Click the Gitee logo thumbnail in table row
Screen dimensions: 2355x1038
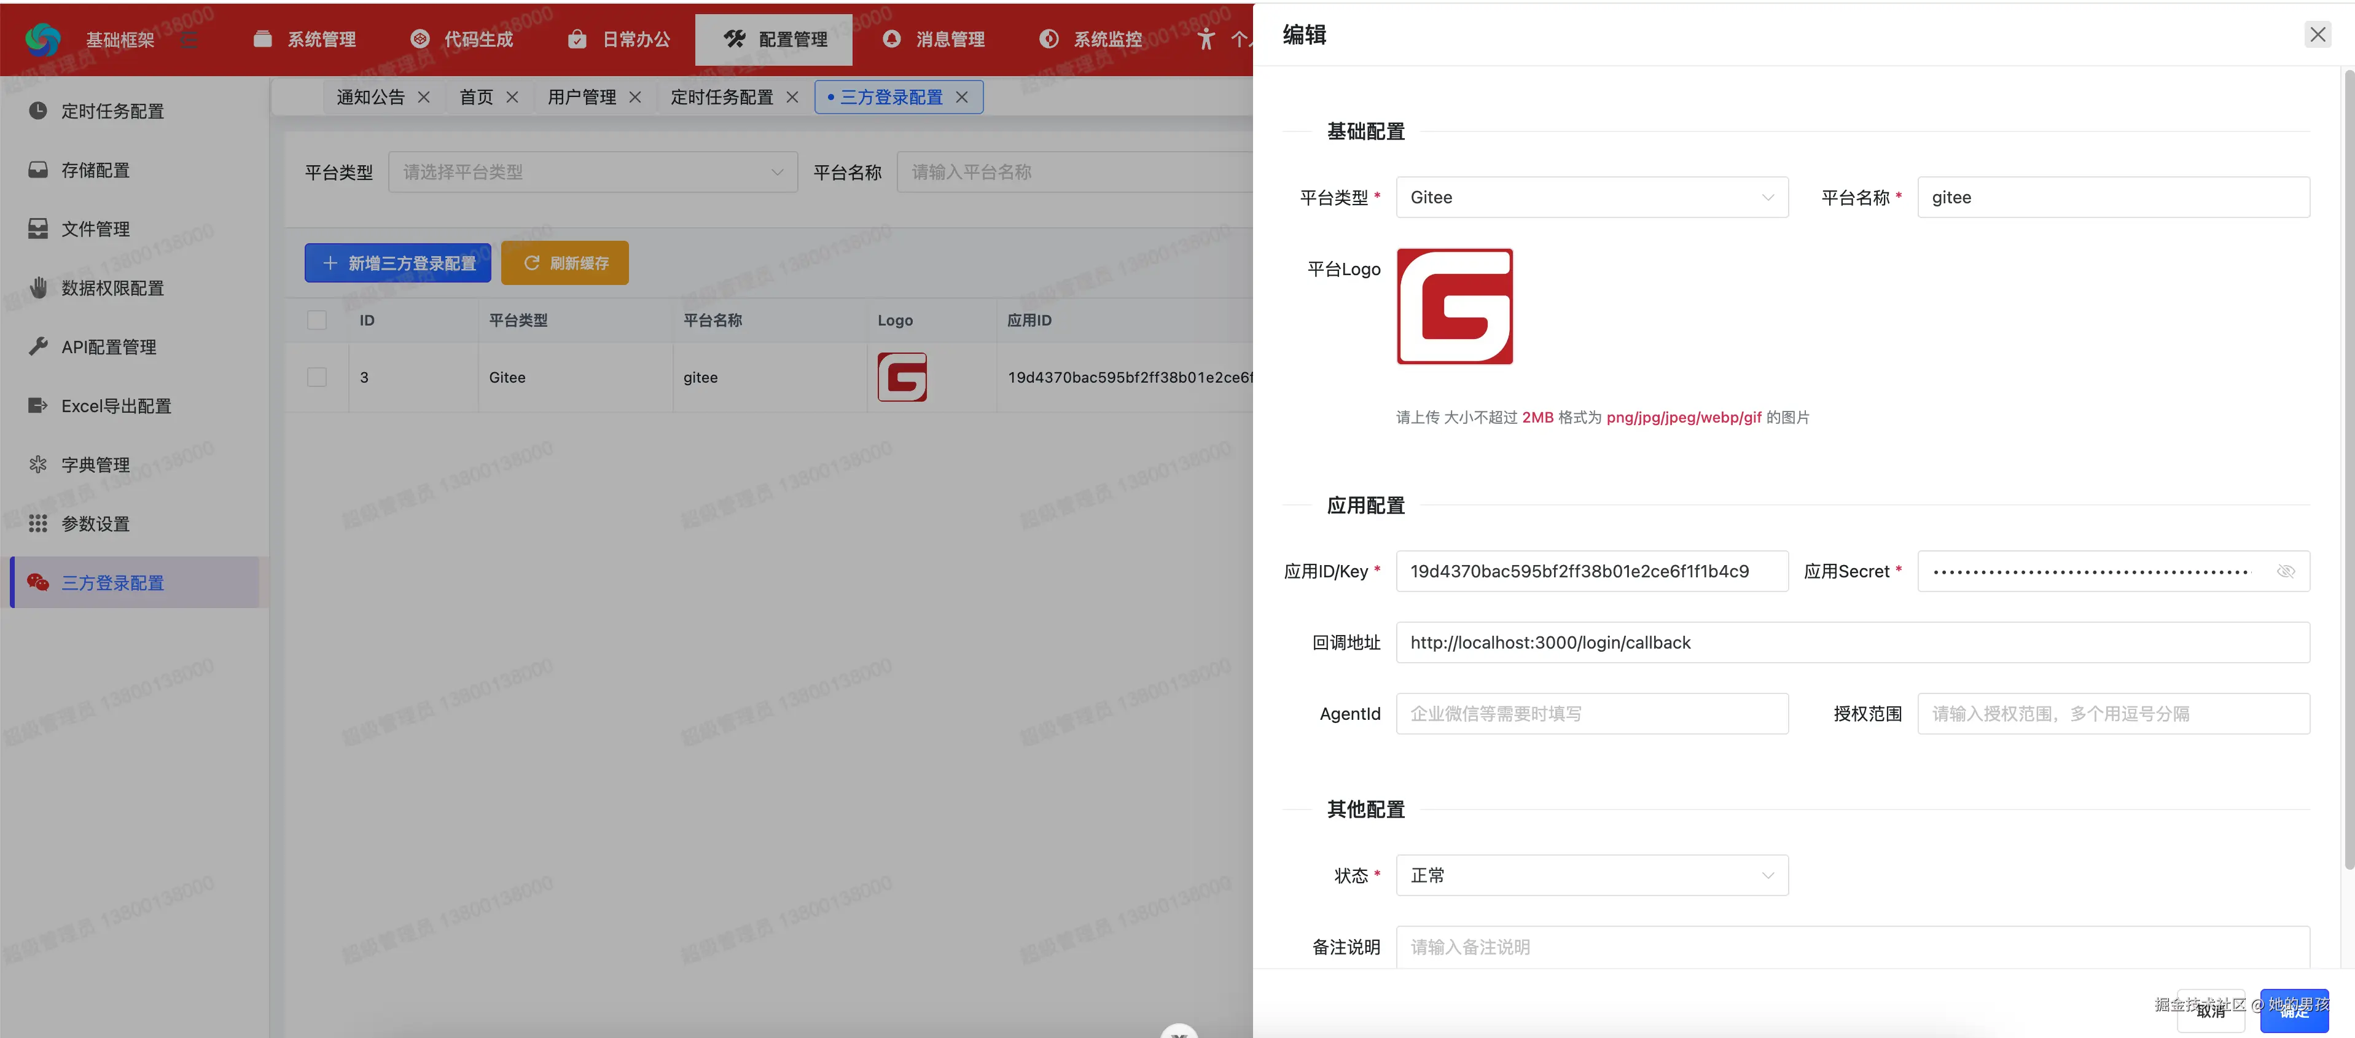[x=902, y=377]
